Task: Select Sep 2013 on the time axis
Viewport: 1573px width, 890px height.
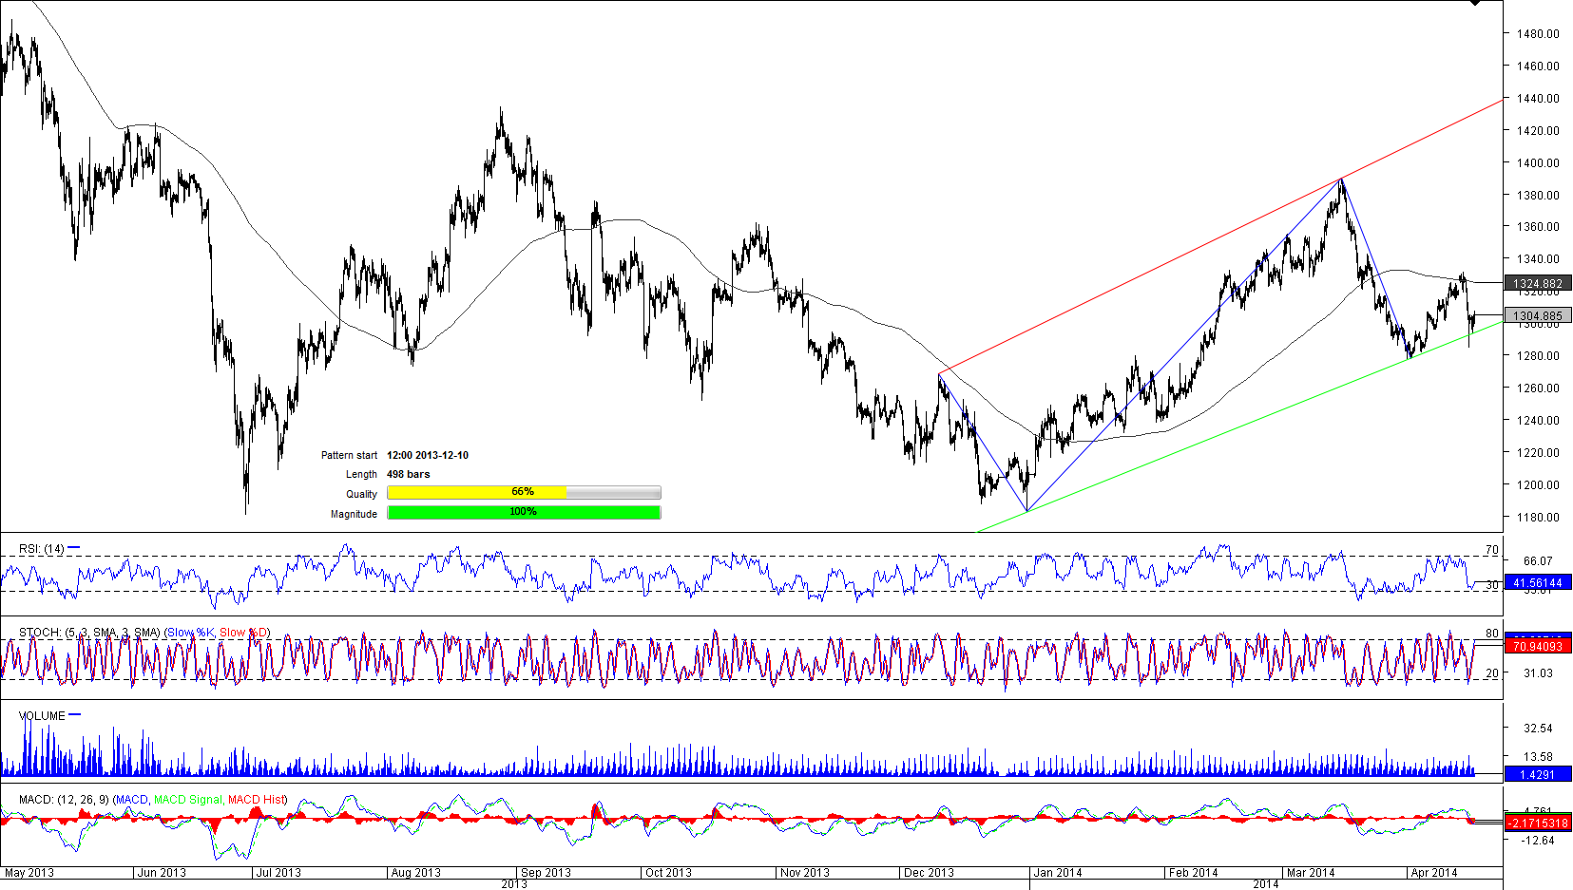Action: pyautogui.click(x=546, y=872)
